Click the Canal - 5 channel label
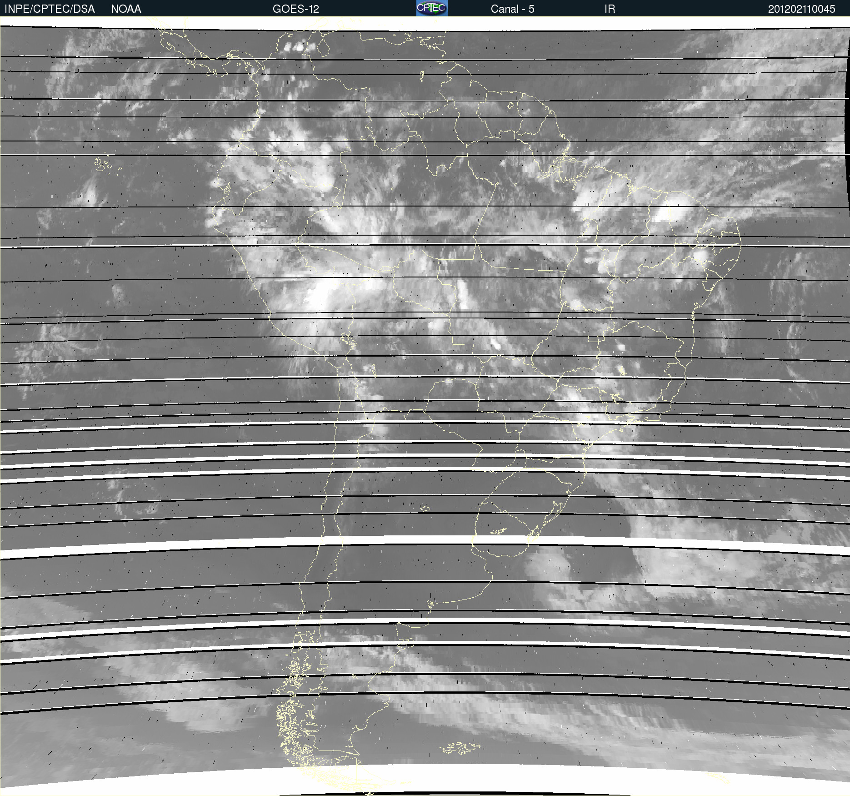 512,9
